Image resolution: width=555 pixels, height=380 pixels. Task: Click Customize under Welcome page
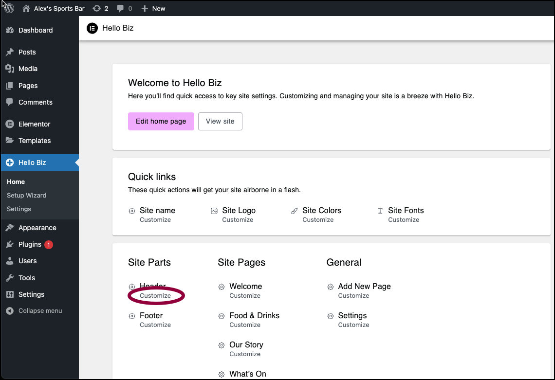[x=245, y=296]
